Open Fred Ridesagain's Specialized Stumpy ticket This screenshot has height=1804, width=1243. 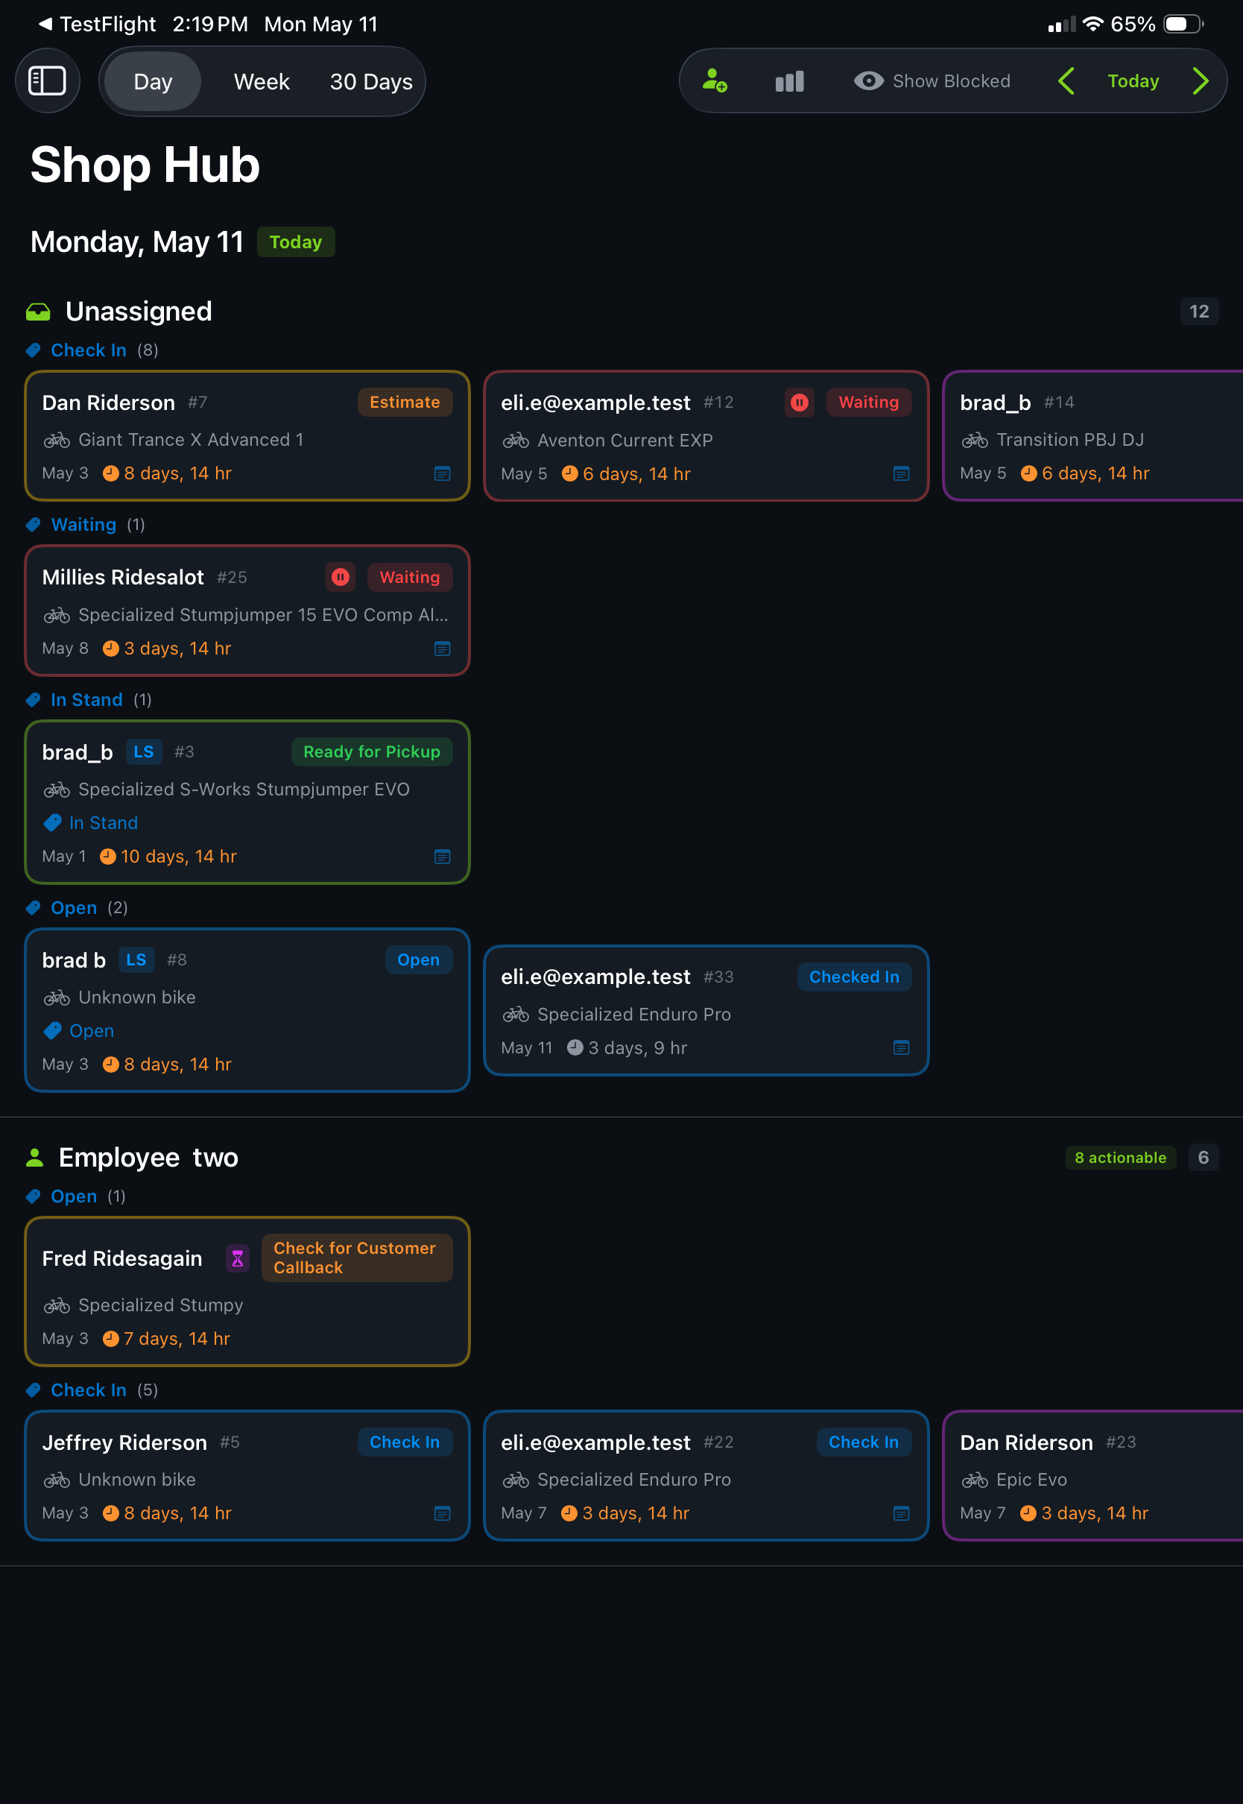(x=247, y=1291)
